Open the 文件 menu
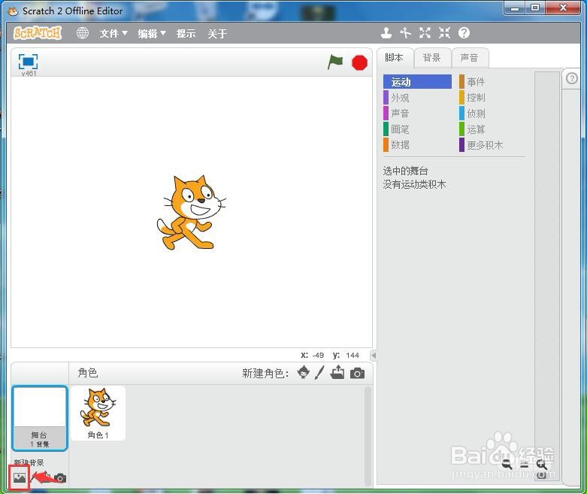The height and width of the screenshot is (494, 587). [113, 34]
